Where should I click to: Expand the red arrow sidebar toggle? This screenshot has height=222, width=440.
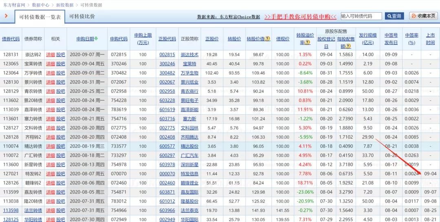(x=6, y=16)
